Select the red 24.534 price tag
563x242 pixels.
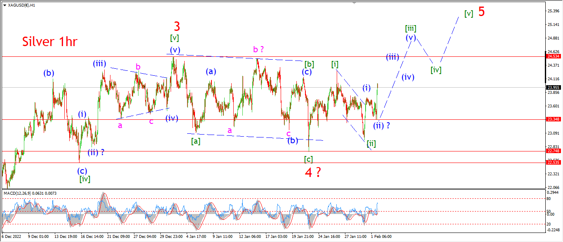click(553, 56)
